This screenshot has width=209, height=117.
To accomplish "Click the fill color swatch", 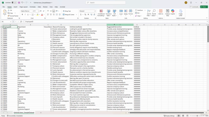I will click(x=38, y=15).
